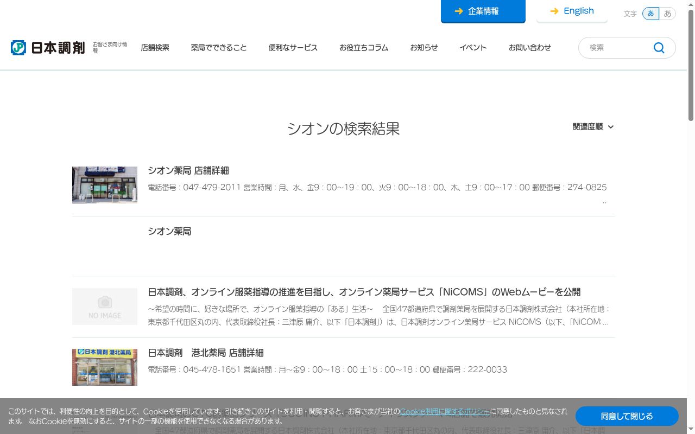Click the arrow icon beside English

tap(554, 11)
